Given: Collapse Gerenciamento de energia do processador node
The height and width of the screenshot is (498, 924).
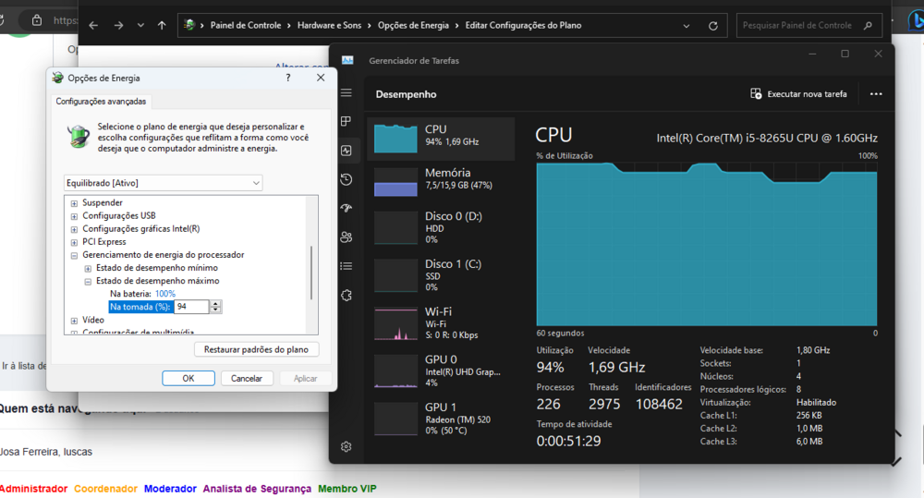Looking at the screenshot, I should (x=74, y=255).
